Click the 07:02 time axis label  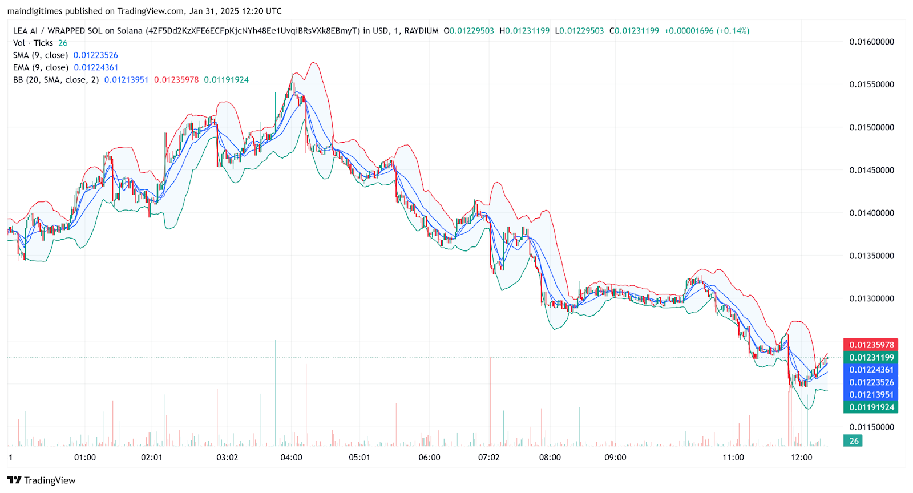(489, 458)
